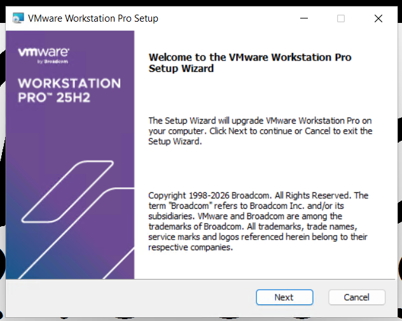Click the Copyright 1998-2026 Broadcom notice
Viewport: 402px width, 321px height.
(258, 196)
